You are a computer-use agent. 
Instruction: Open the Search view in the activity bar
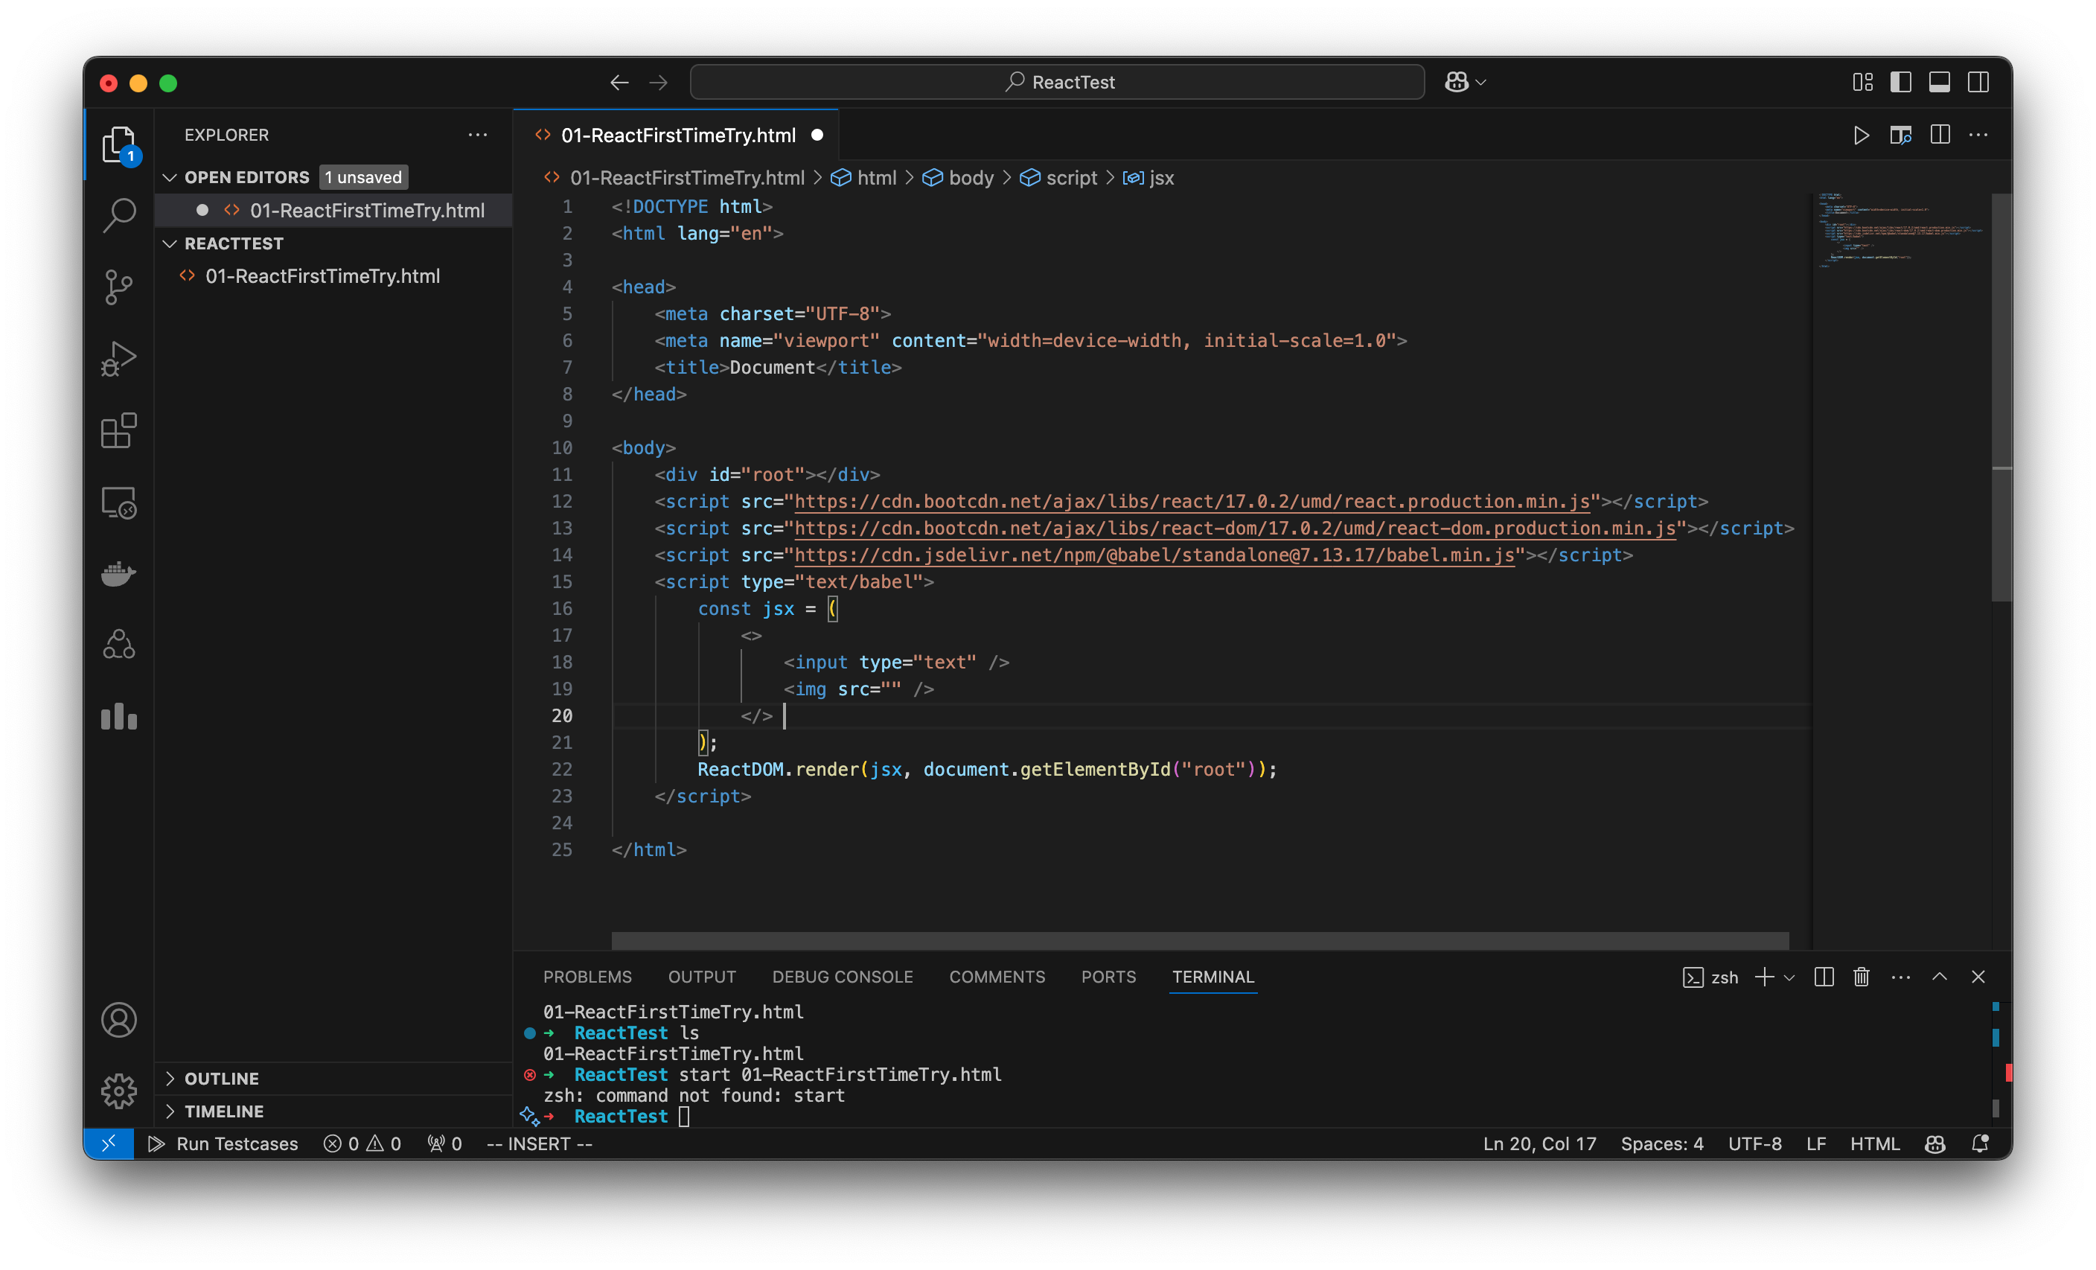point(119,215)
